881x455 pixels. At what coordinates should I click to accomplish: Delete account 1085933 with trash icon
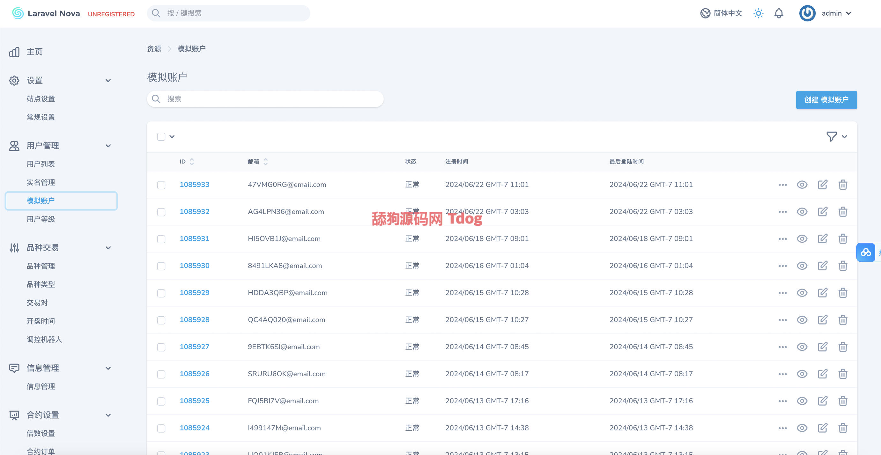click(842, 185)
